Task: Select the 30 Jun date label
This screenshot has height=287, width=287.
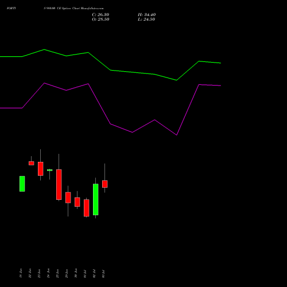Action: pos(76,273)
